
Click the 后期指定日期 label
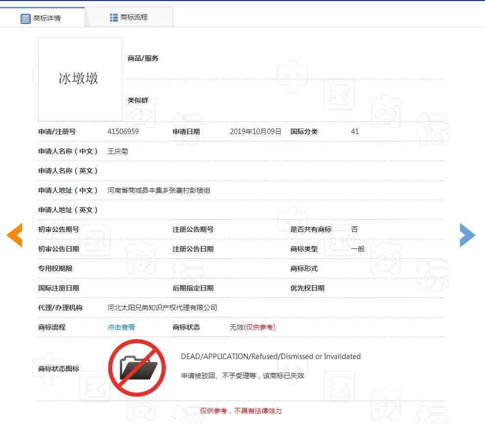193,288
